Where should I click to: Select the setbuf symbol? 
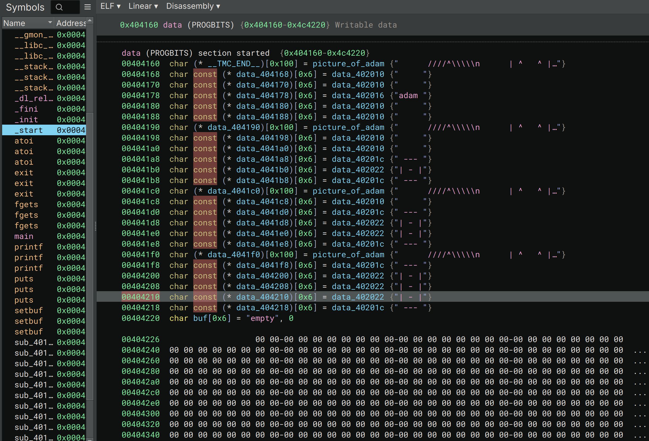pos(28,311)
